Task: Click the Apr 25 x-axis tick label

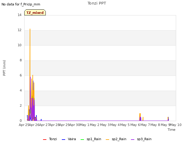Action: (24, 125)
